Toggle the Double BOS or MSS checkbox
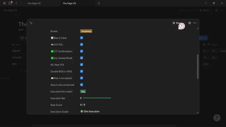The height and width of the screenshot is (127, 226). tap(81, 71)
